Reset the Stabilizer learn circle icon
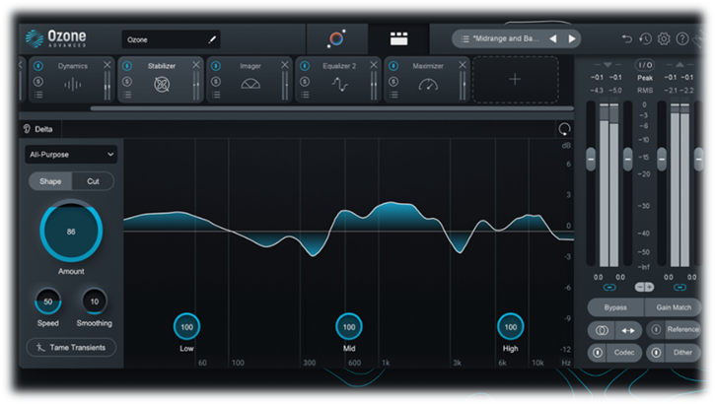Screen dimensions: 715x404 pos(564,129)
